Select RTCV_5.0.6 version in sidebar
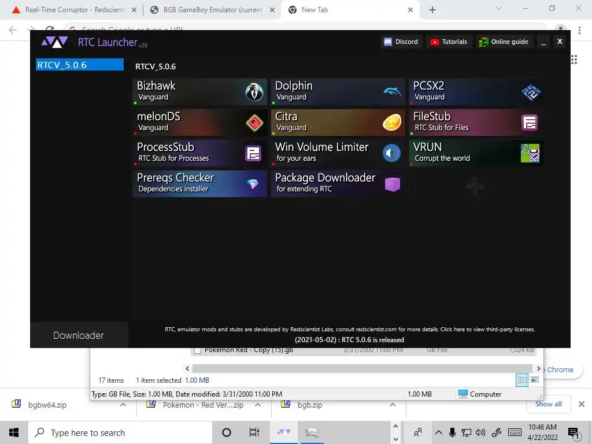The image size is (592, 444). [80, 65]
